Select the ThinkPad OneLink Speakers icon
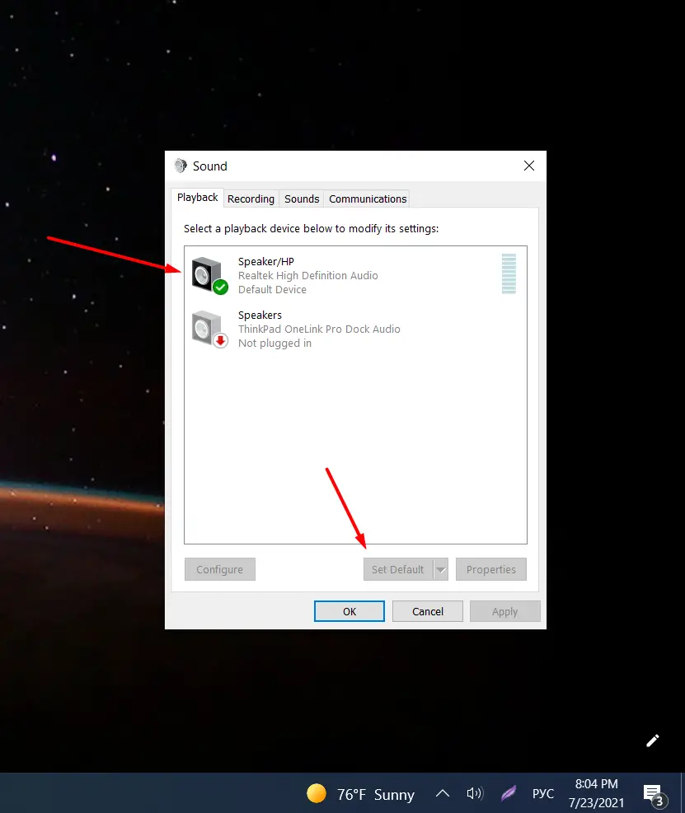 click(209, 329)
